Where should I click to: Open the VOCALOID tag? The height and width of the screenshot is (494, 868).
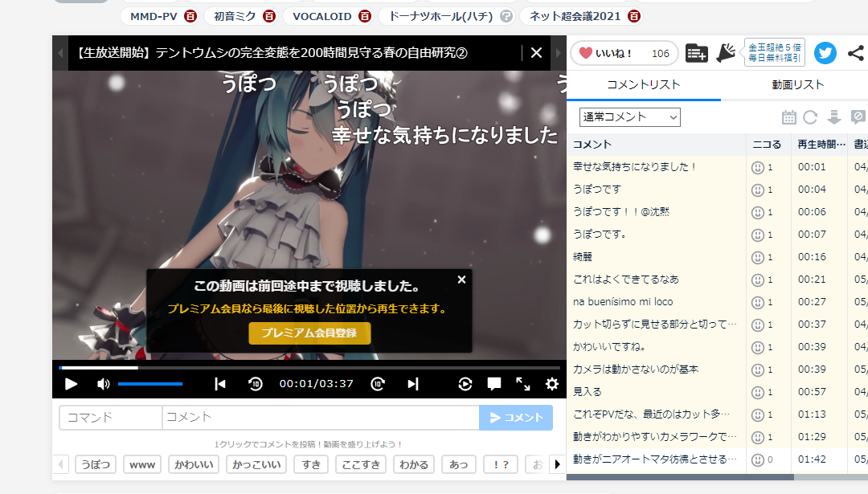[x=321, y=17]
